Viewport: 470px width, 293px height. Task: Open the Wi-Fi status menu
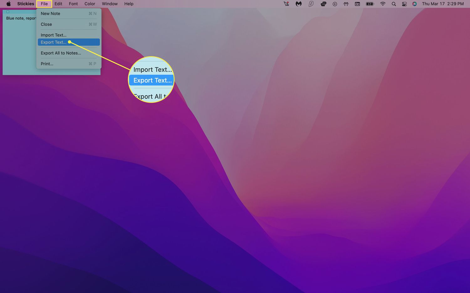click(x=383, y=4)
